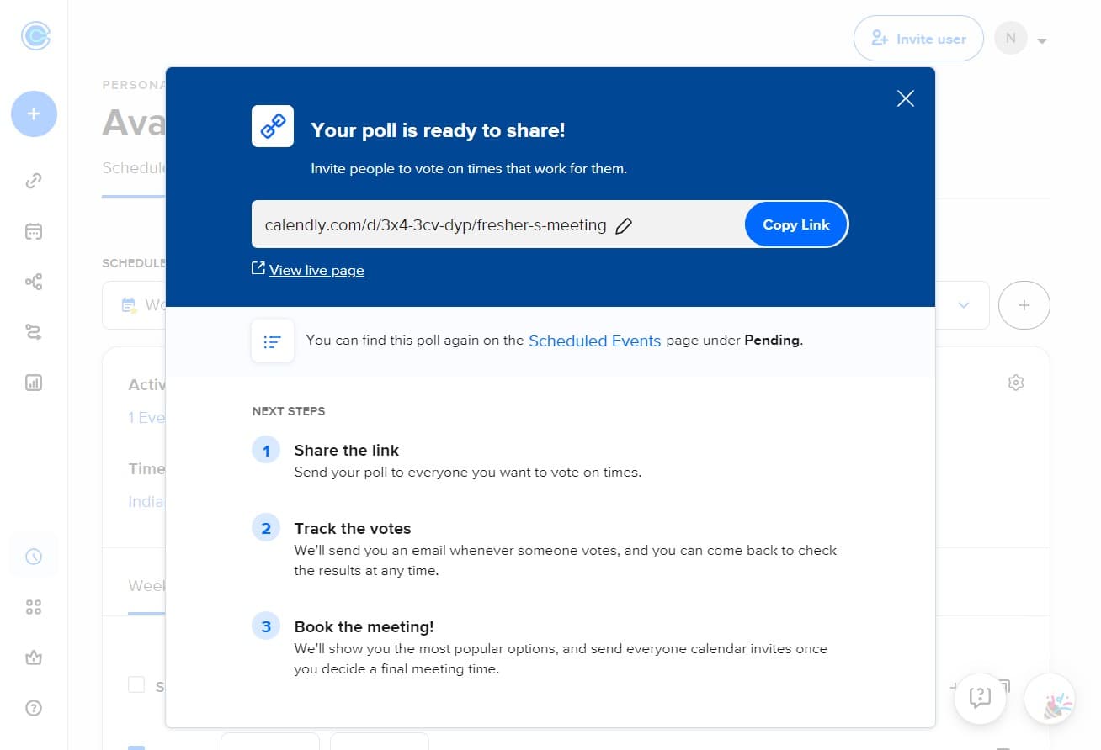This screenshot has height=750, width=1101.
Task: Follow the Scheduled Events link
Action: [594, 341]
